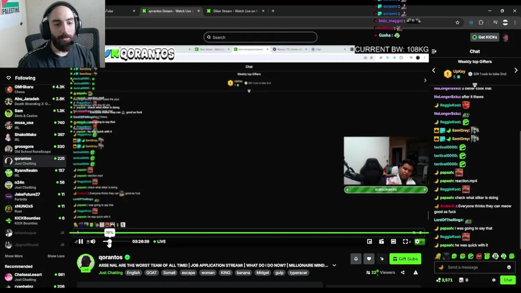
Task: Open KICKBounties channel in the sidebar
Action: click(34, 221)
